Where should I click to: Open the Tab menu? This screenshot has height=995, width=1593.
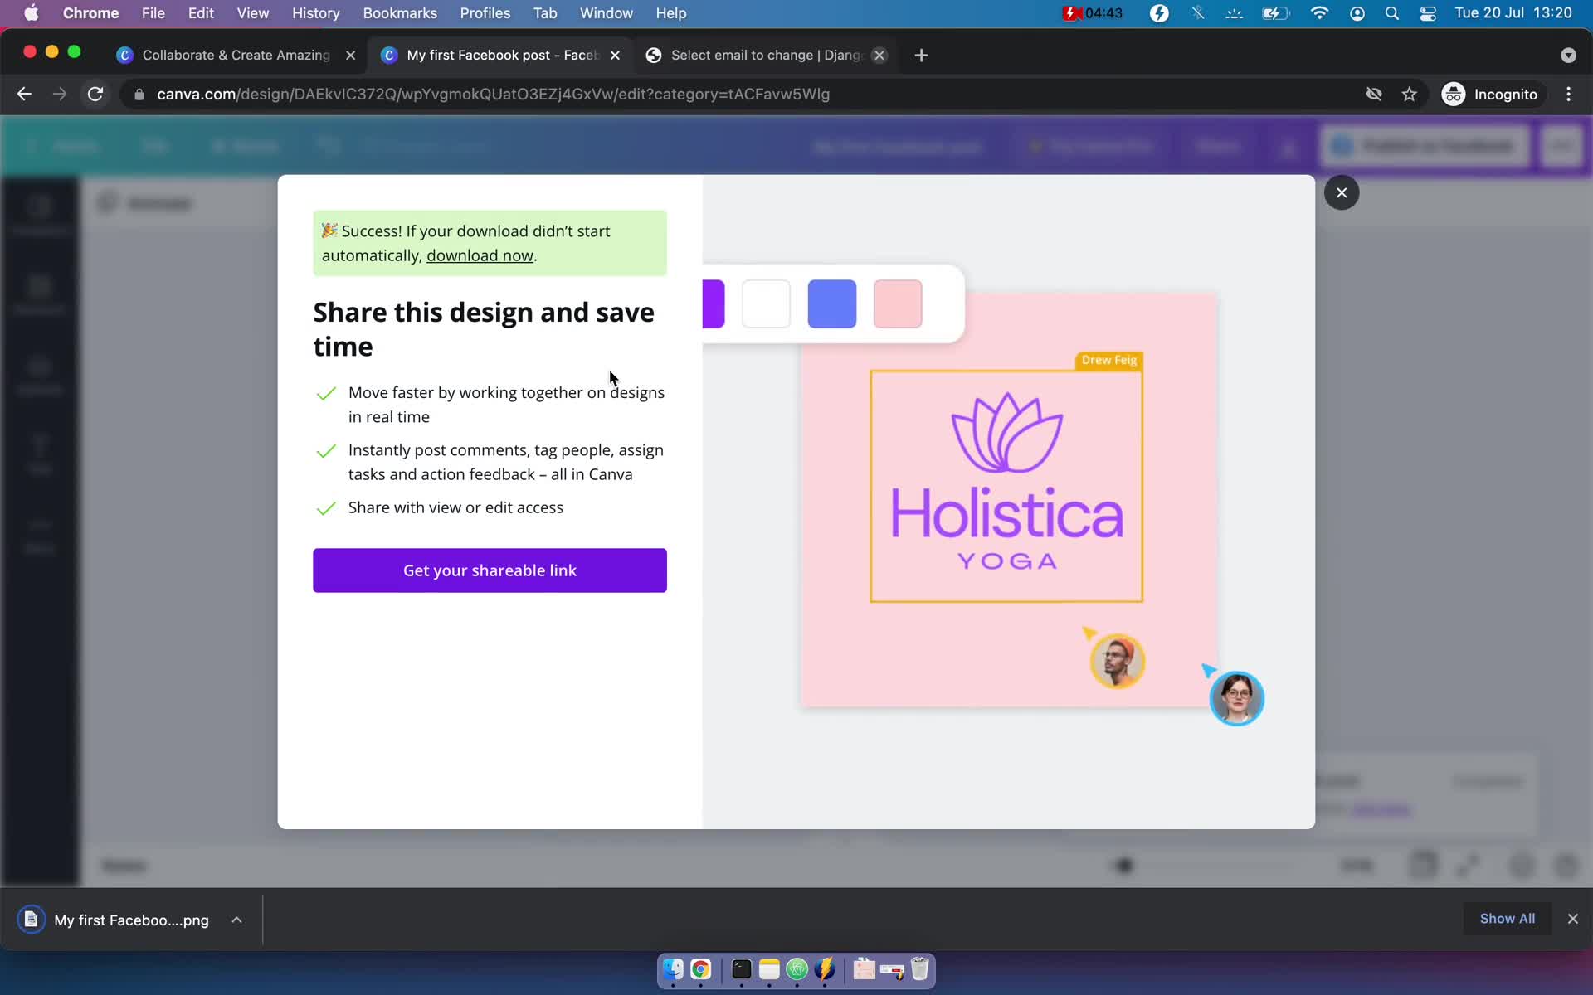click(x=544, y=12)
